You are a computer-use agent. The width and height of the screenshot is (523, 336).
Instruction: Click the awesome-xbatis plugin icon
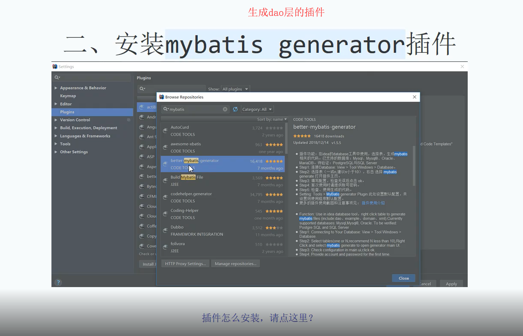pyautogui.click(x=165, y=148)
